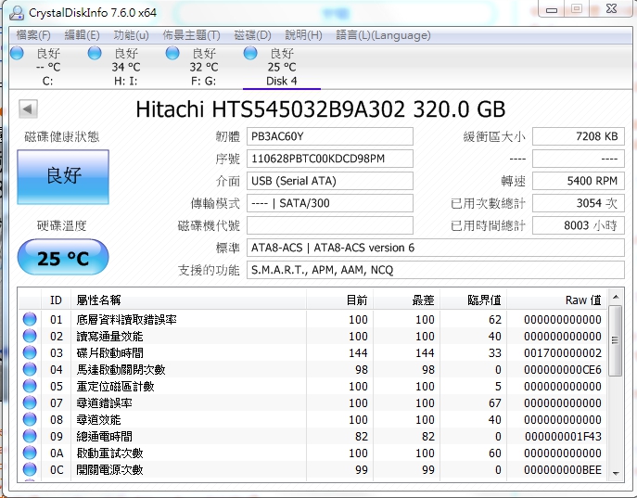This screenshot has width=637, height=498.
Task: Select the F: G: drive status orb
Action: coord(172,53)
